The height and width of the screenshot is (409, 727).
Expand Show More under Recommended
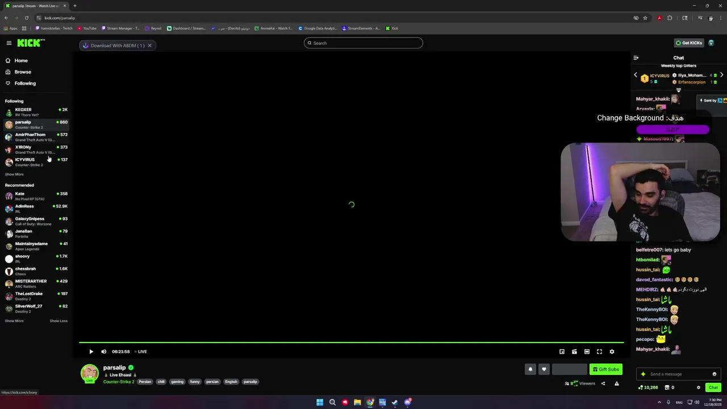pyautogui.click(x=14, y=321)
